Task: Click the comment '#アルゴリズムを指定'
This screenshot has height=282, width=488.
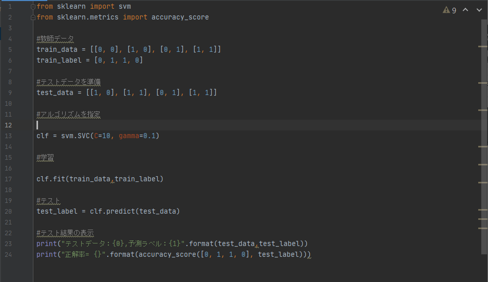Action: click(x=68, y=115)
